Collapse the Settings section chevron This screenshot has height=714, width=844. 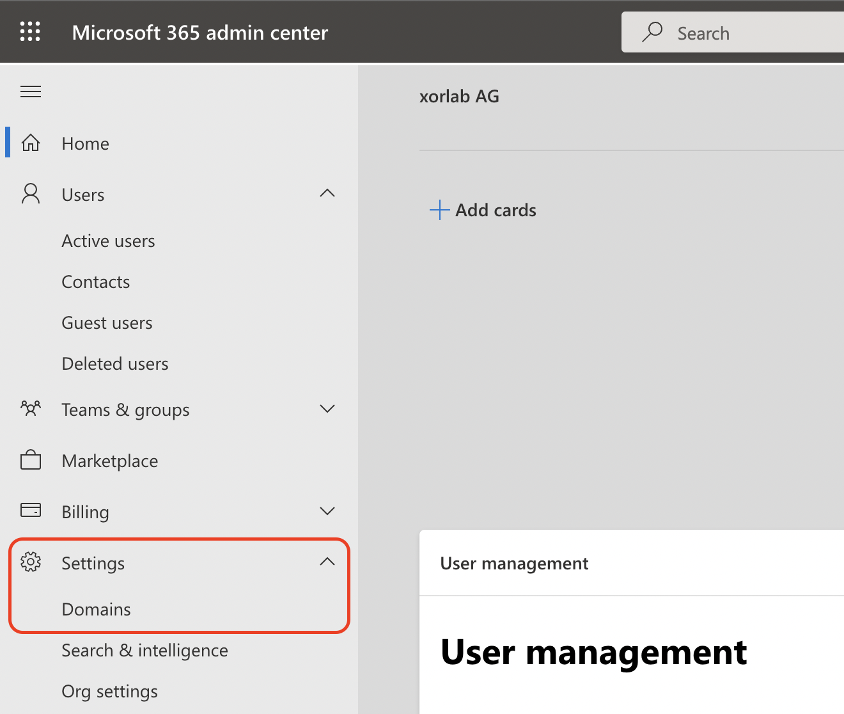327,562
